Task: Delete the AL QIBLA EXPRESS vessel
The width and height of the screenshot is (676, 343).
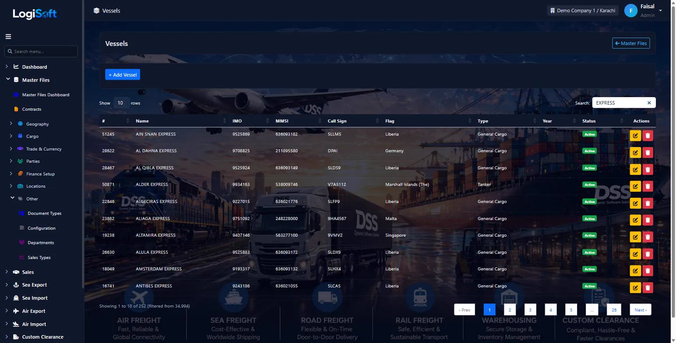Action: [648, 169]
